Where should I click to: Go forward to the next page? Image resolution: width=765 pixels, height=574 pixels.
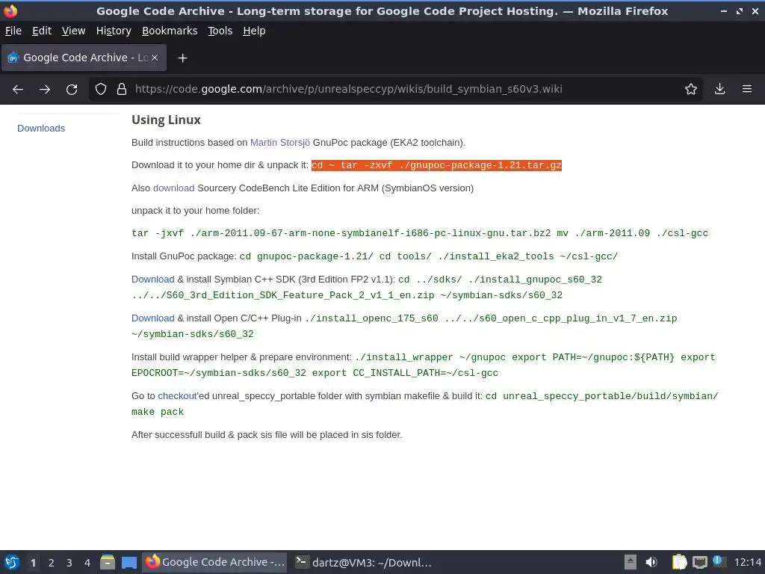(x=45, y=90)
